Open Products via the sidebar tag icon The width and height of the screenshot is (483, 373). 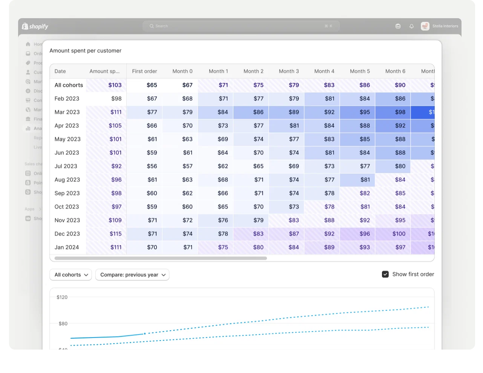coord(28,63)
